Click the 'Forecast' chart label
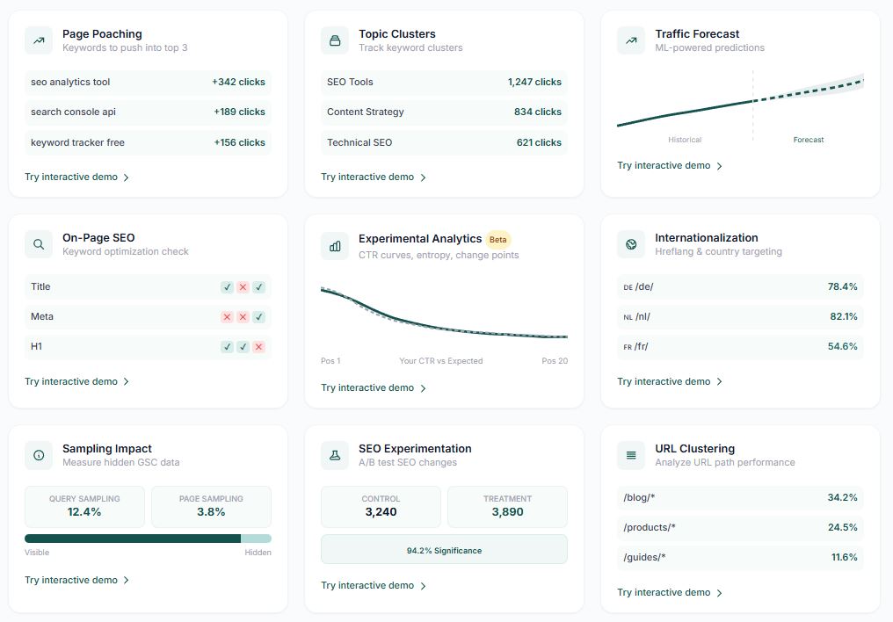This screenshot has width=893, height=622. click(808, 140)
